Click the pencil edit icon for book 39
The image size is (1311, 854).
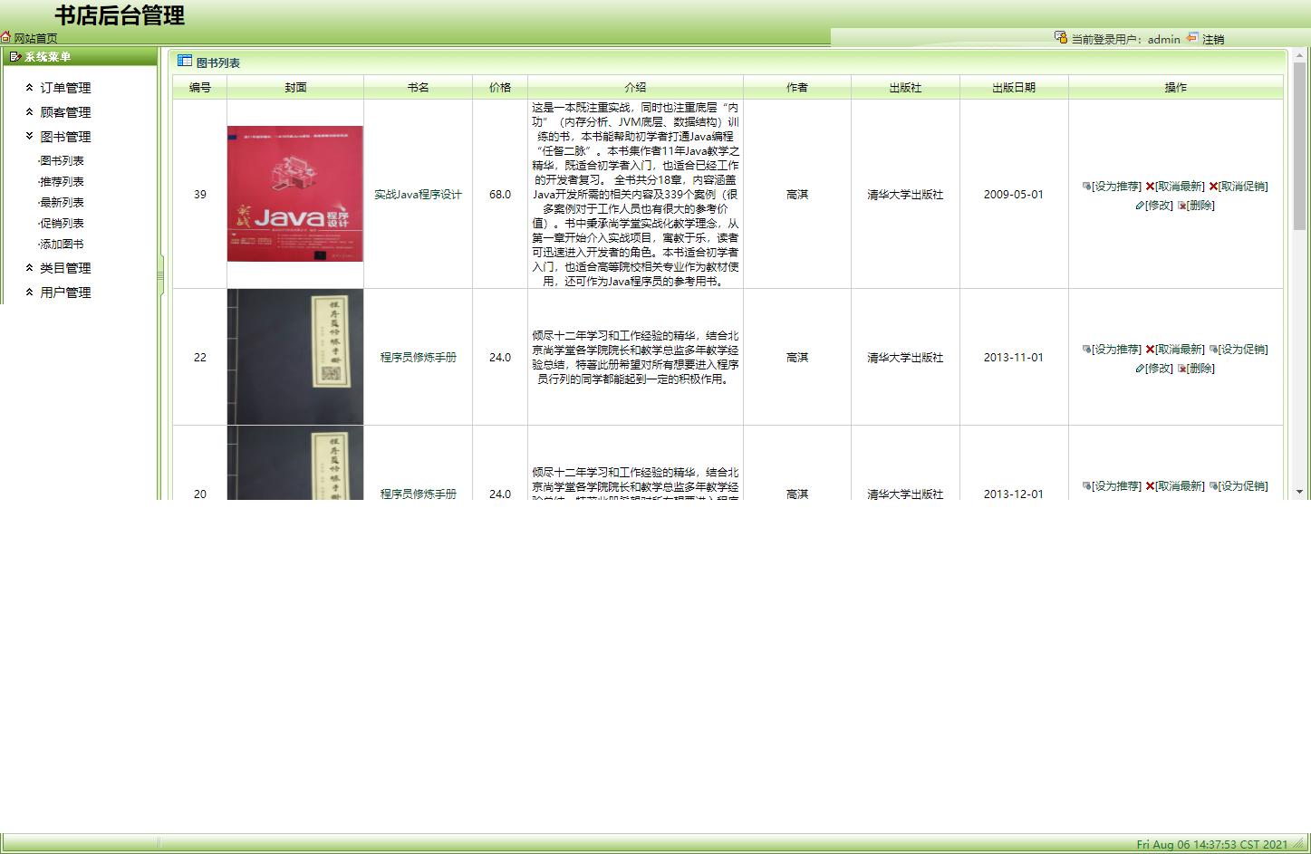pyautogui.click(x=1140, y=206)
